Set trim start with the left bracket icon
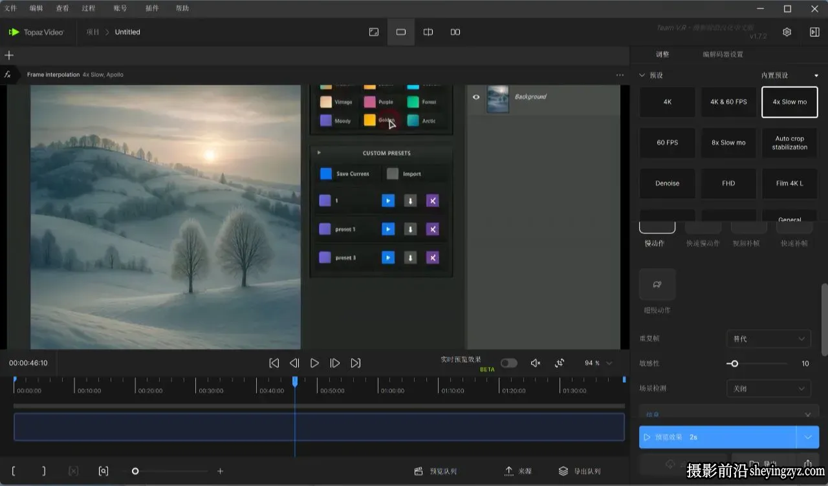 tap(14, 471)
